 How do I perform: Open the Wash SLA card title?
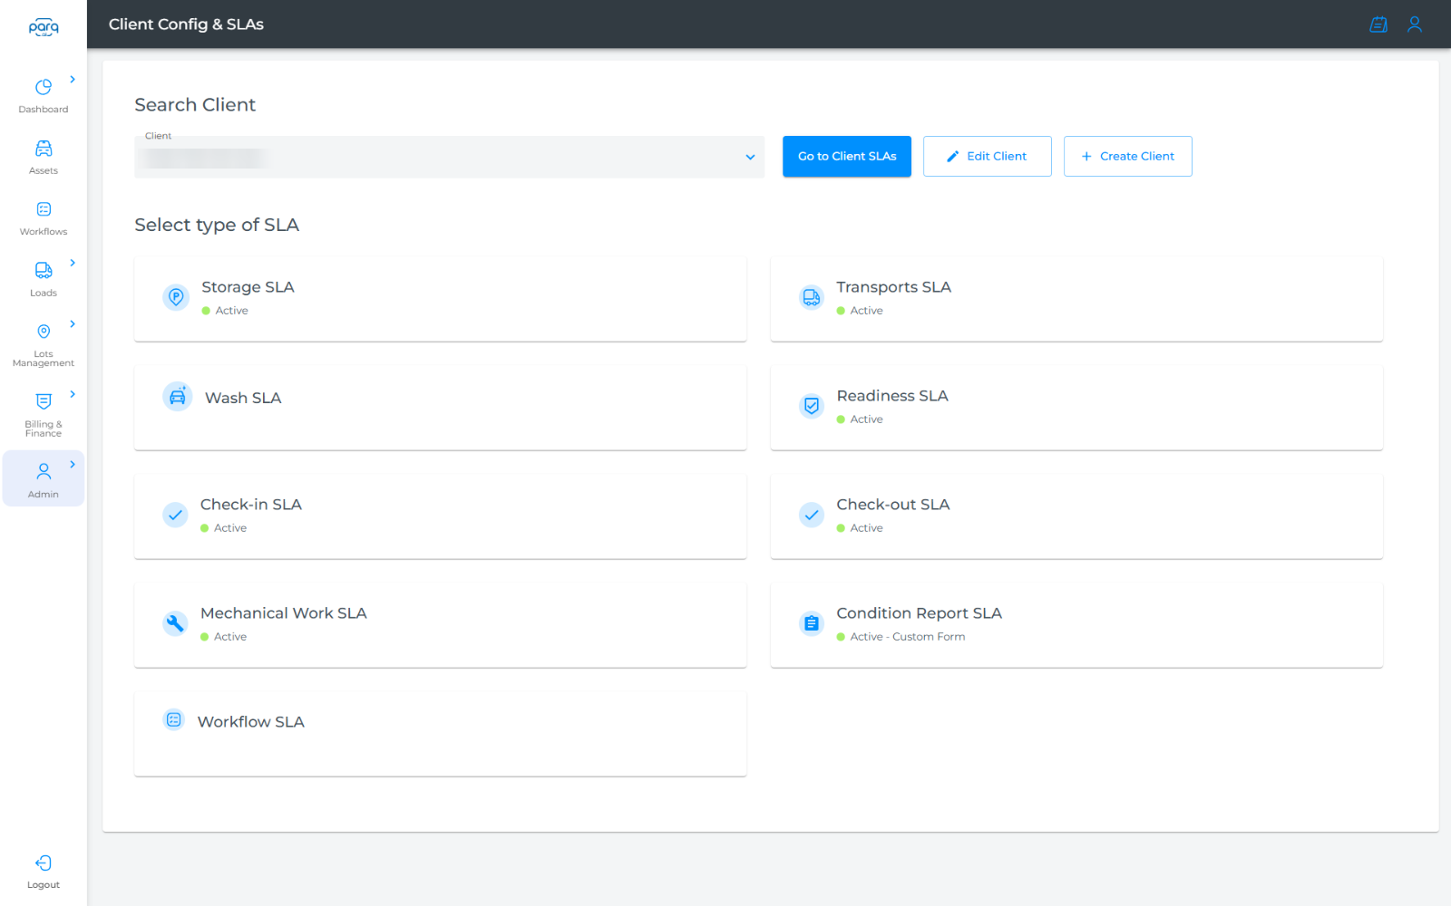tap(243, 398)
